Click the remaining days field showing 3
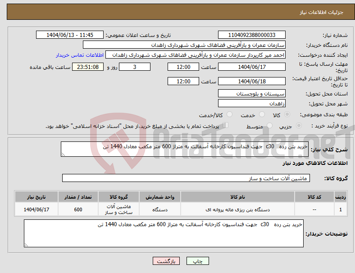The height and width of the screenshot is (273, 355). click(135, 67)
